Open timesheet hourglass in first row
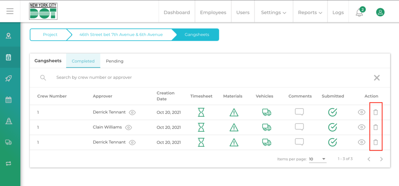Viewport: 399px width, 186px height. pyautogui.click(x=201, y=112)
